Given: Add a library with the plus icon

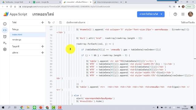Looking at the screenshot, I should (x=43, y=46).
